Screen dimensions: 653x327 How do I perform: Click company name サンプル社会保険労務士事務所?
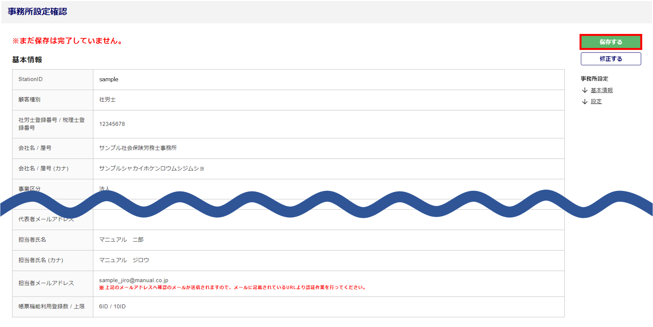(138, 148)
